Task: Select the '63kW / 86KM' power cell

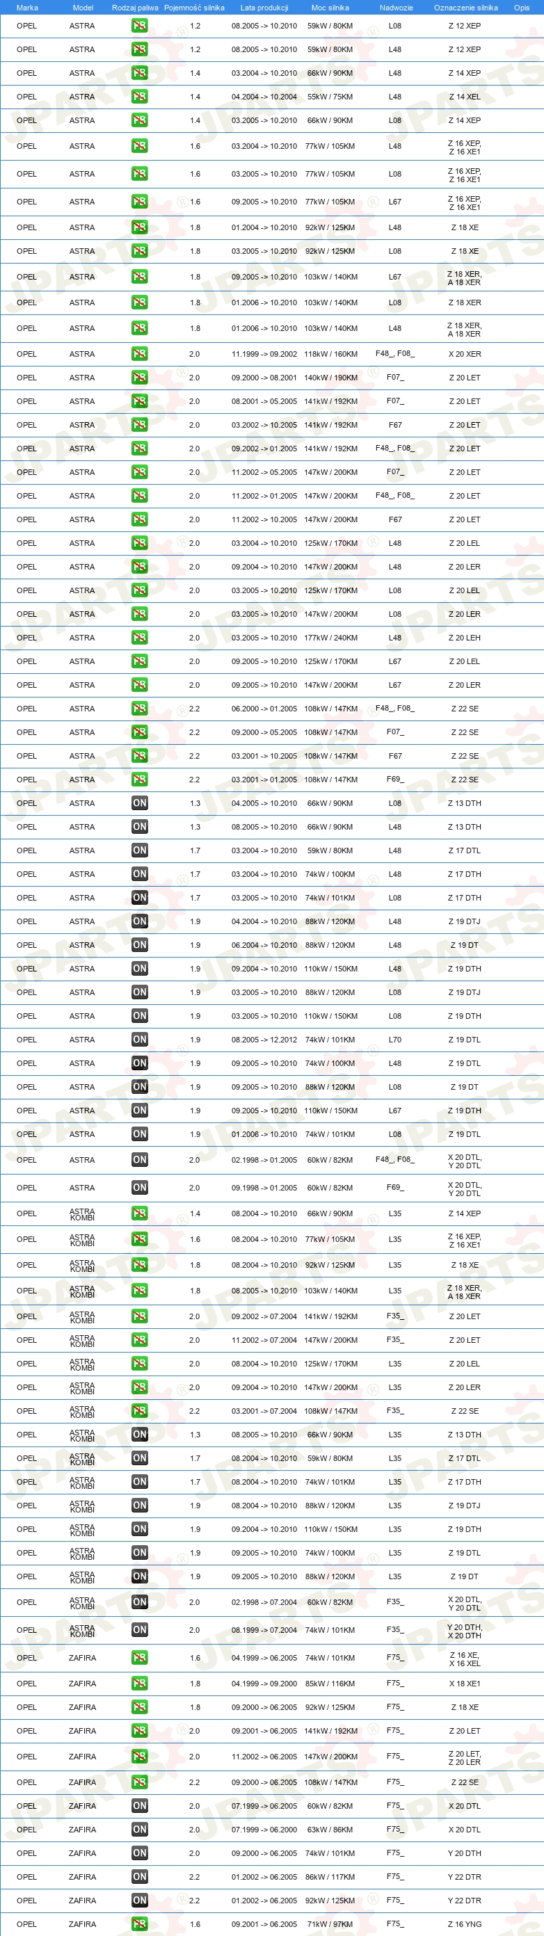Action: (330, 1830)
